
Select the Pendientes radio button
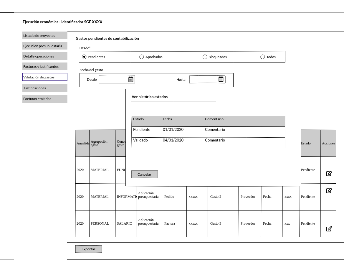[x=84, y=57]
